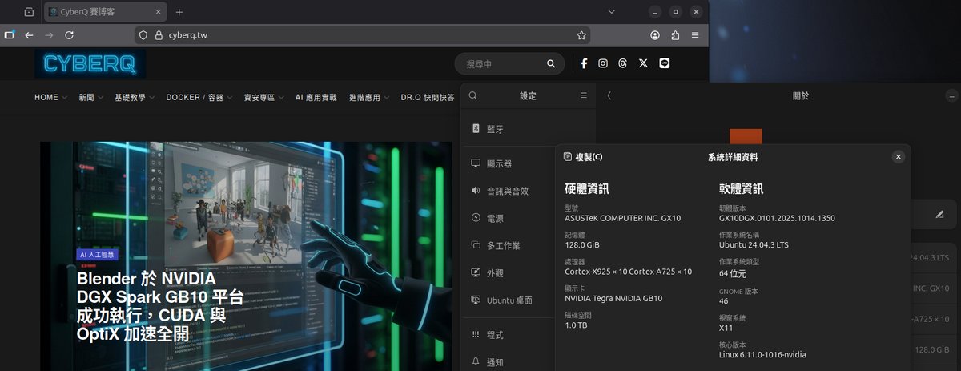Viewport: 961px width, 371px height.
Task: Click the website search input field
Action: pos(501,63)
